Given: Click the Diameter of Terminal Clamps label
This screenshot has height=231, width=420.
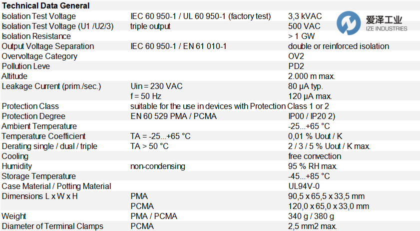Looking at the screenshot, I should (52, 226).
